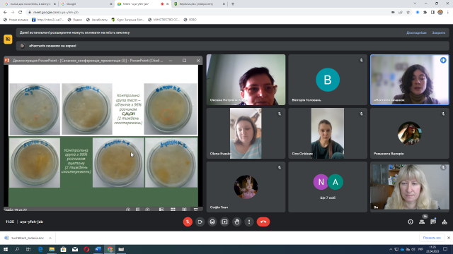Image resolution: width=453 pixels, height=254 pixels.
Task: Toggle the camera button in Meet controls
Action: [200, 222]
